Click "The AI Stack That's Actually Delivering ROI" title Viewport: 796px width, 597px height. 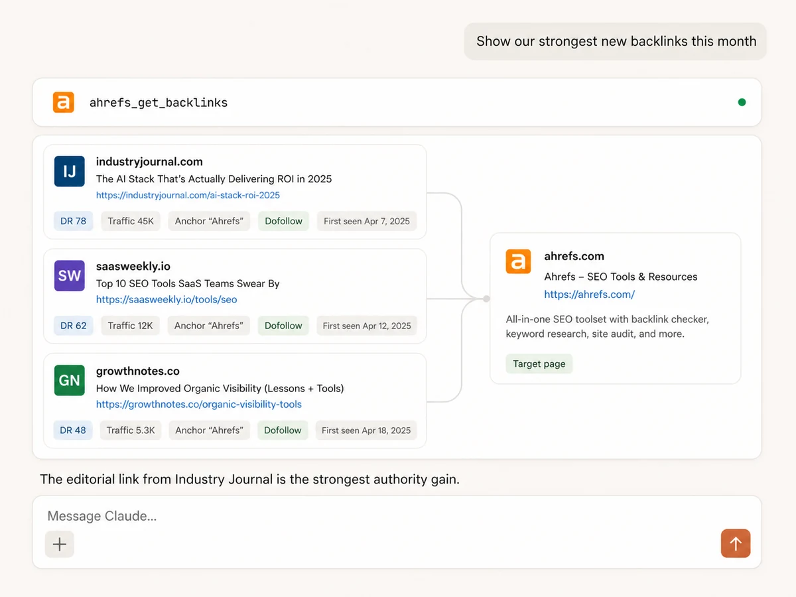tap(214, 178)
